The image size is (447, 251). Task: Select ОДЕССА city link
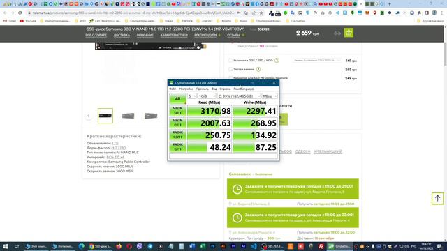(302, 151)
